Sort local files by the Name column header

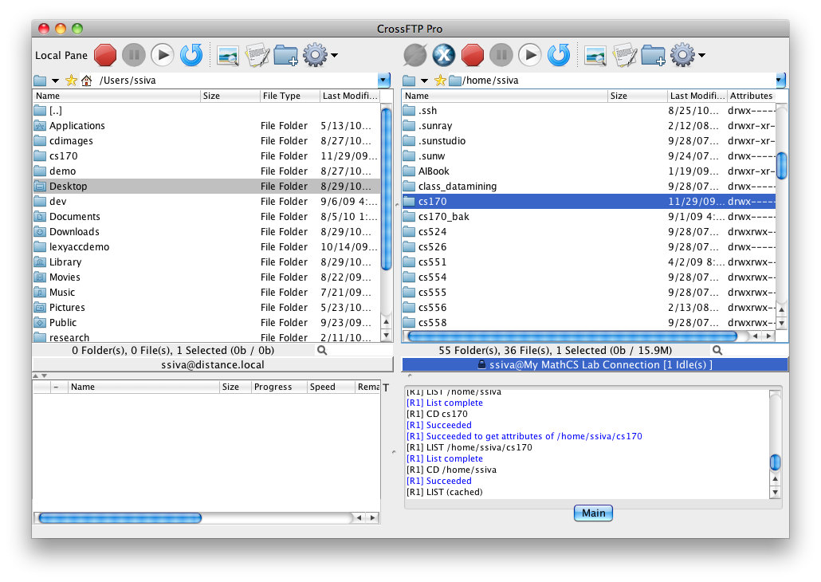116,96
